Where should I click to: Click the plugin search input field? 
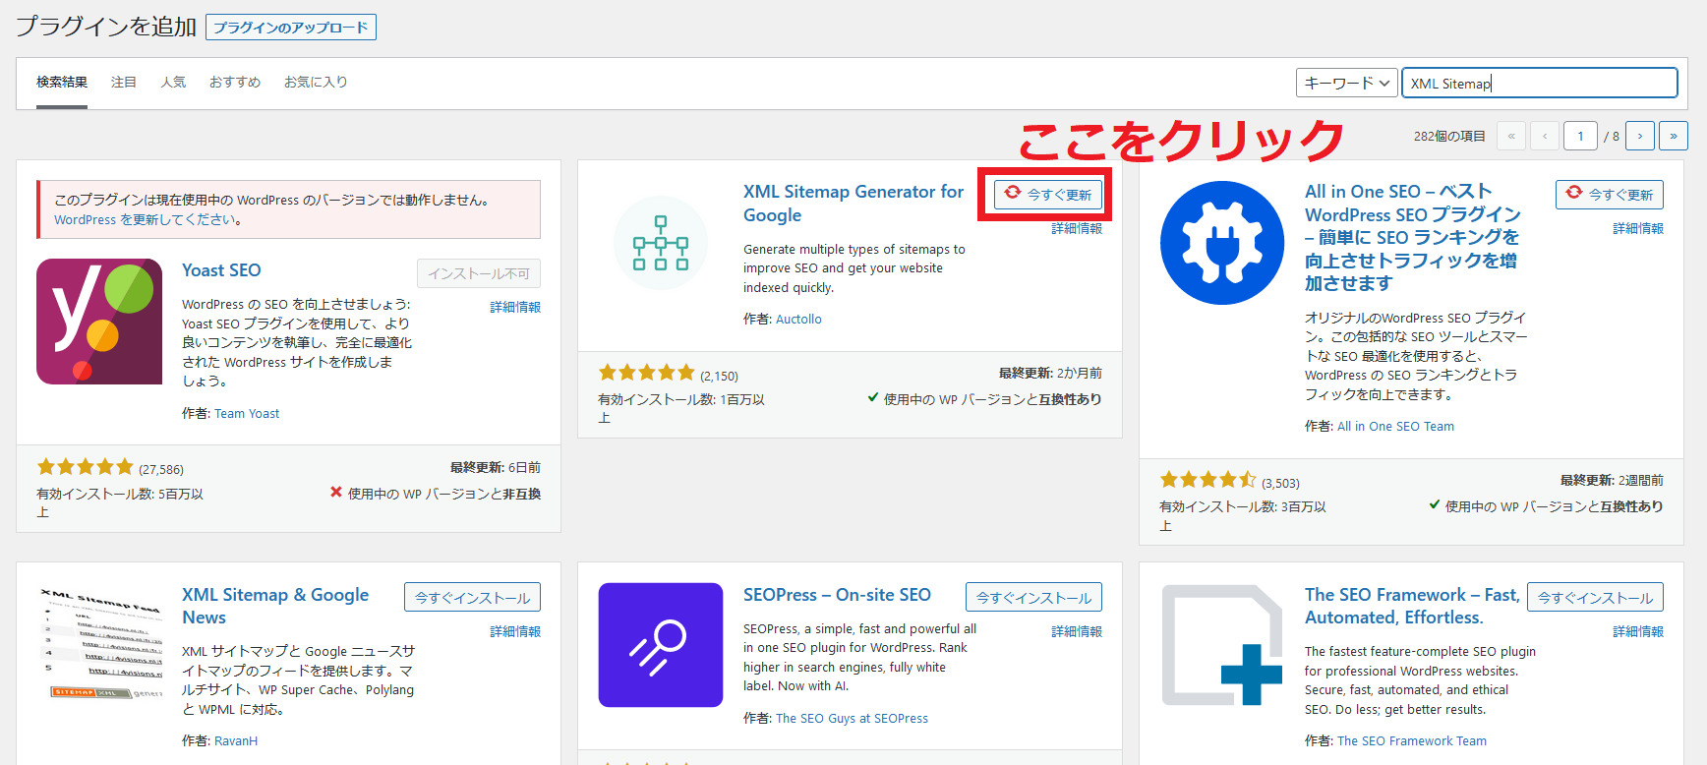1539,84
